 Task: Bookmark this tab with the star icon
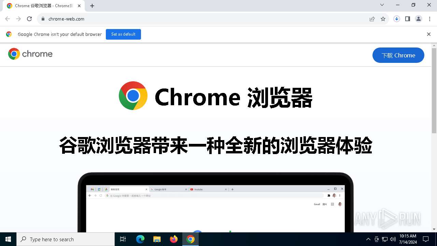[x=383, y=19]
